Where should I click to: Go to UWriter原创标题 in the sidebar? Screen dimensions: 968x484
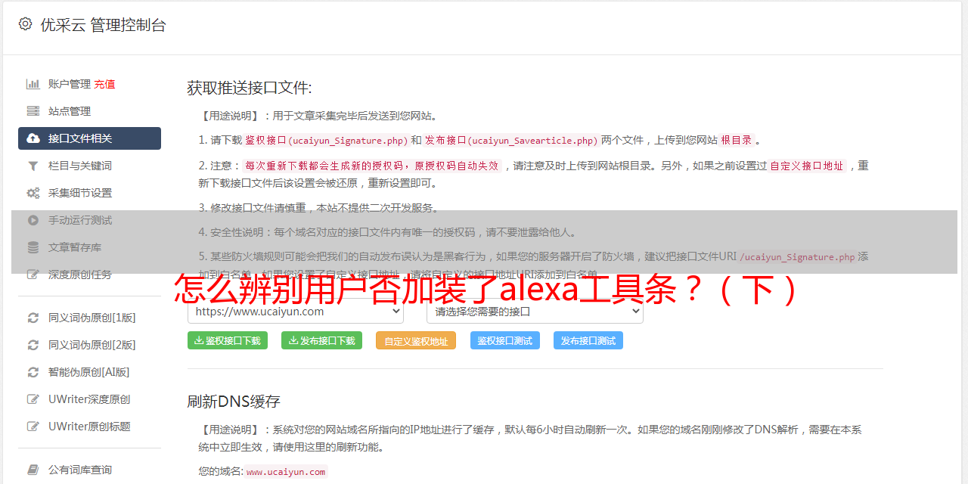click(x=88, y=427)
